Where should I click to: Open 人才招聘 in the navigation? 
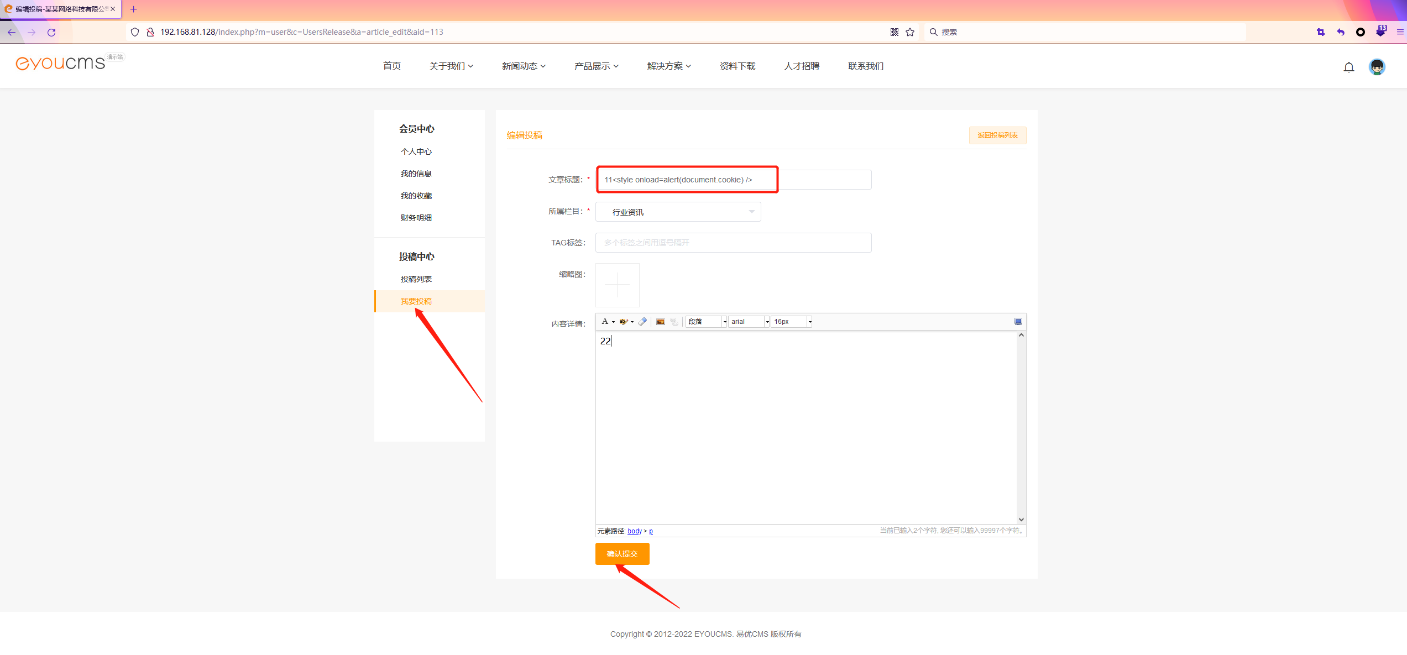(802, 66)
